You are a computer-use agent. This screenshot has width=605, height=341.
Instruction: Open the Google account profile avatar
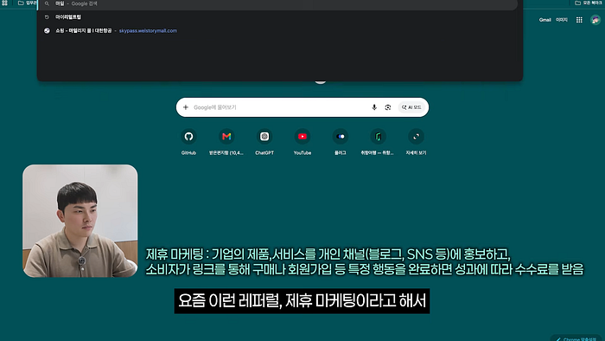click(x=595, y=20)
